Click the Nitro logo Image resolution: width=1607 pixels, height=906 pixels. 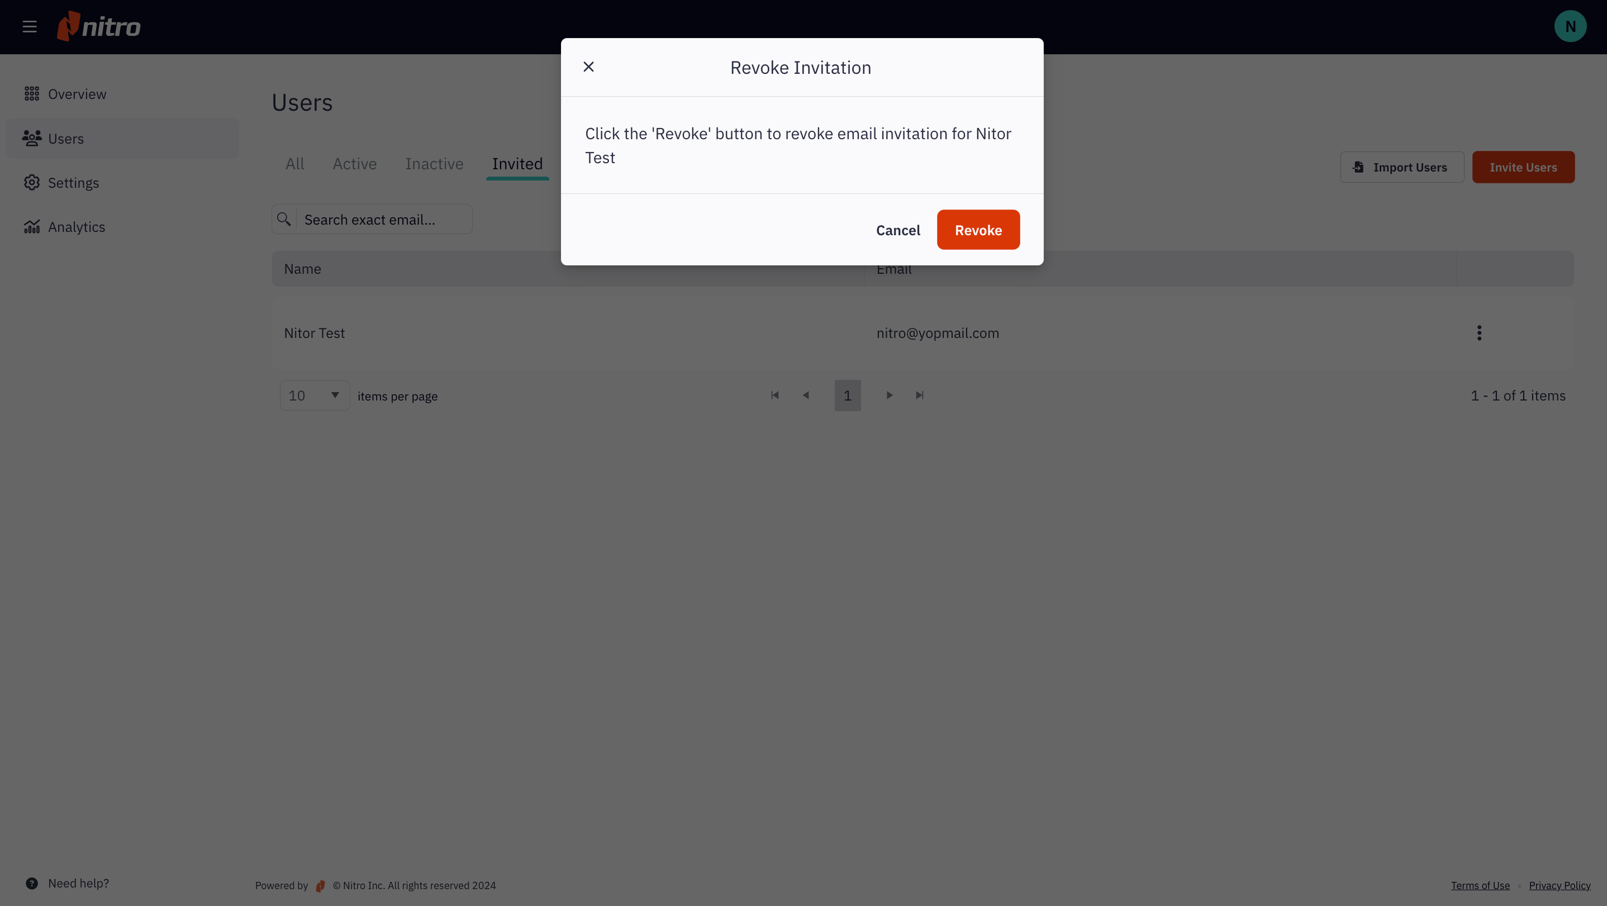click(98, 26)
